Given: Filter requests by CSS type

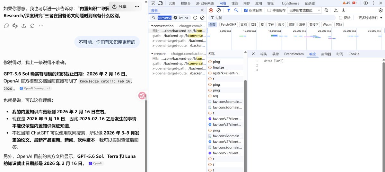Looking at the screenshot, I should (254, 24).
